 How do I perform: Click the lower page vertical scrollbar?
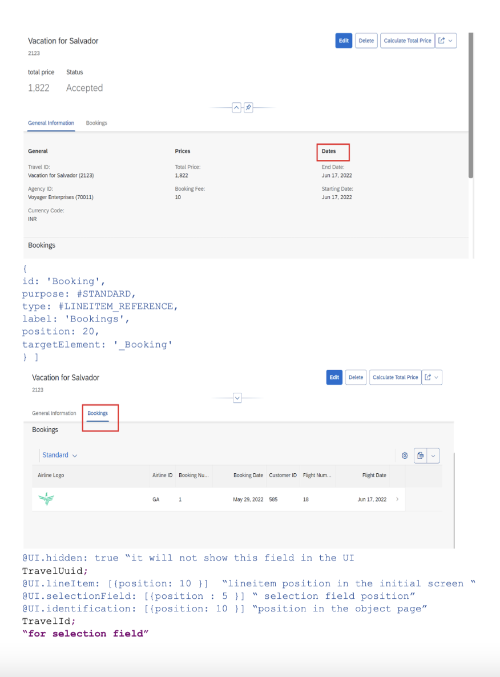[x=454, y=501]
